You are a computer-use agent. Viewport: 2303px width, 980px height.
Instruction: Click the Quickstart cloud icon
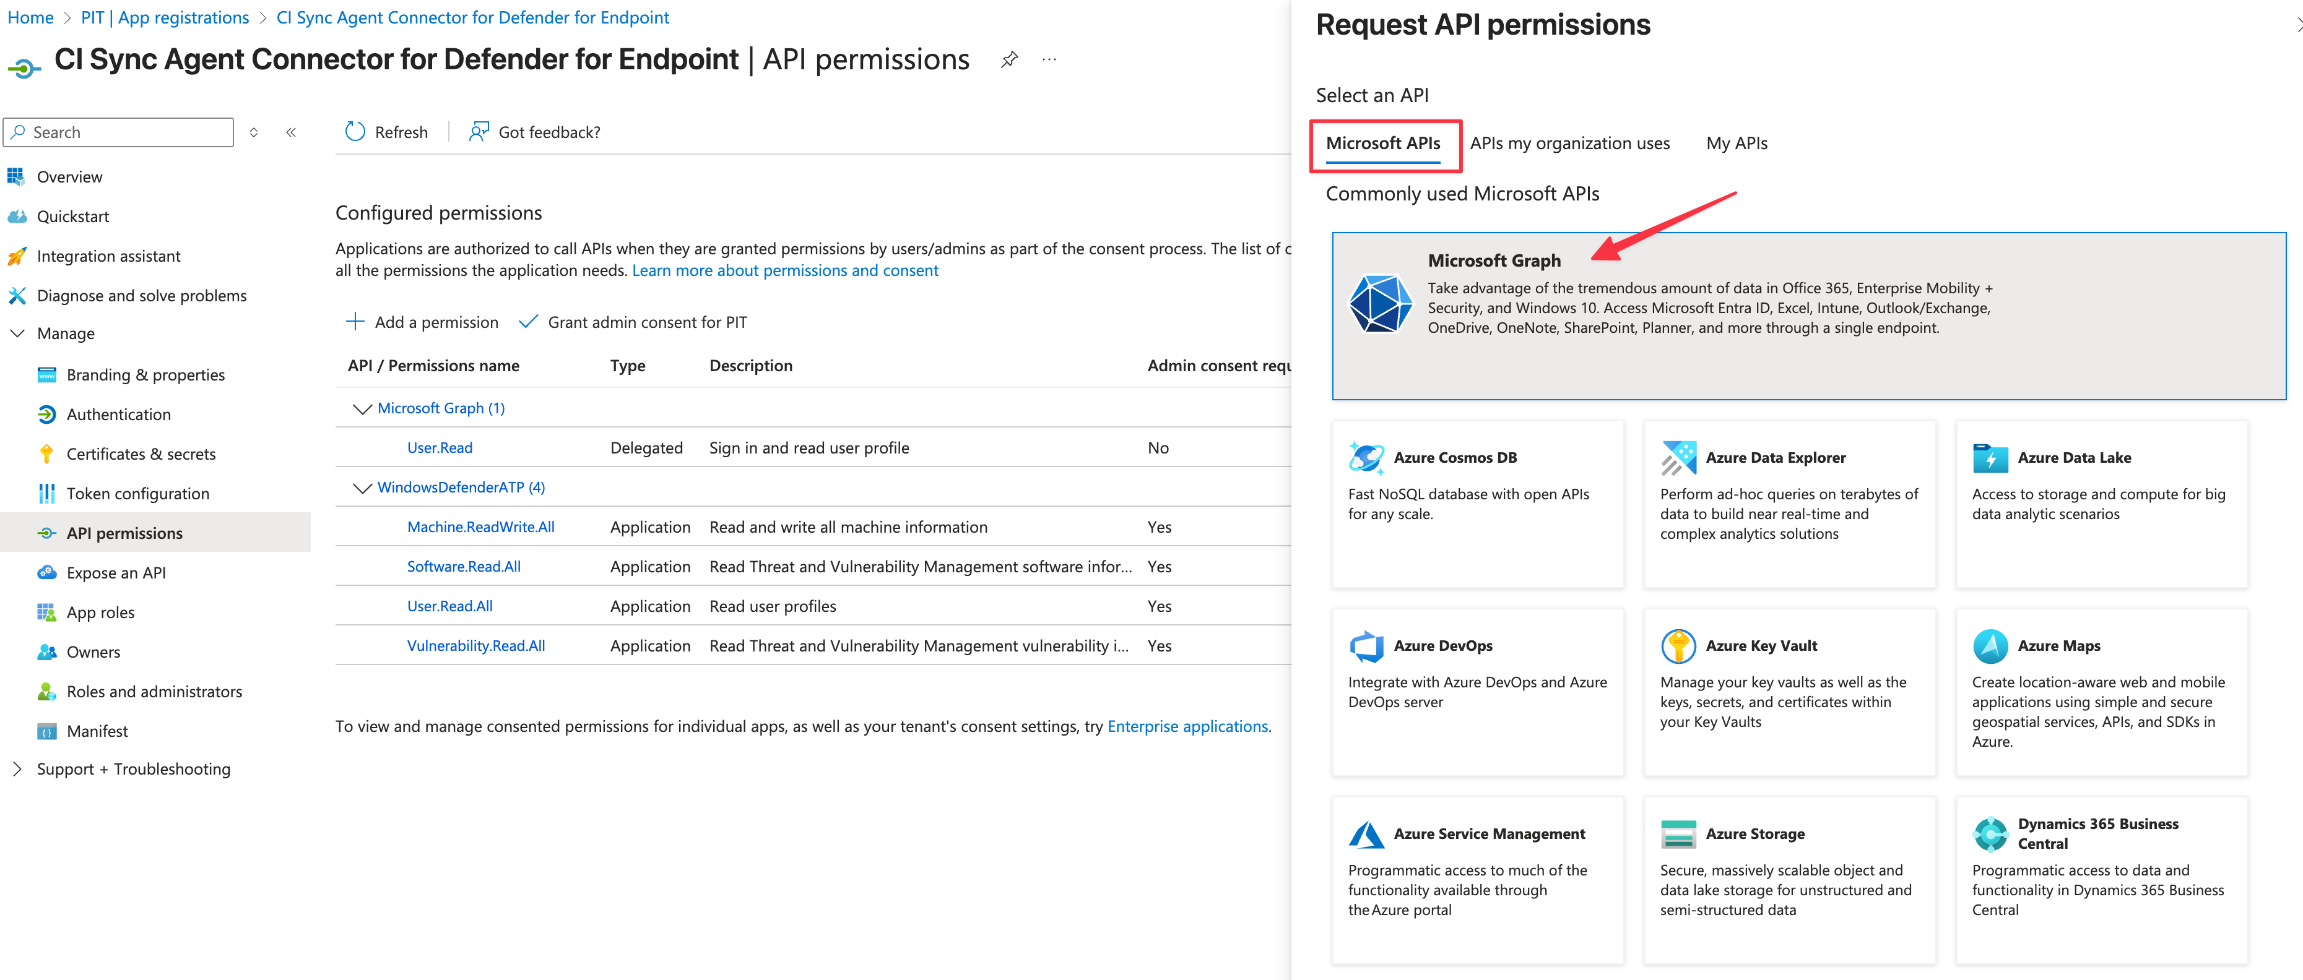click(16, 216)
